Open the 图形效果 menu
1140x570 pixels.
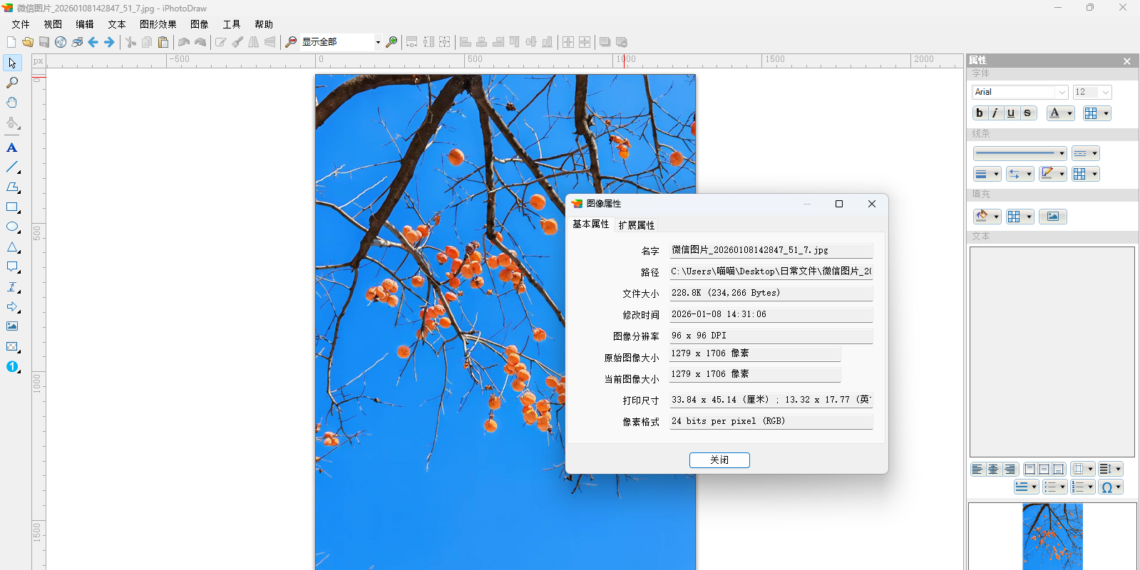point(158,24)
